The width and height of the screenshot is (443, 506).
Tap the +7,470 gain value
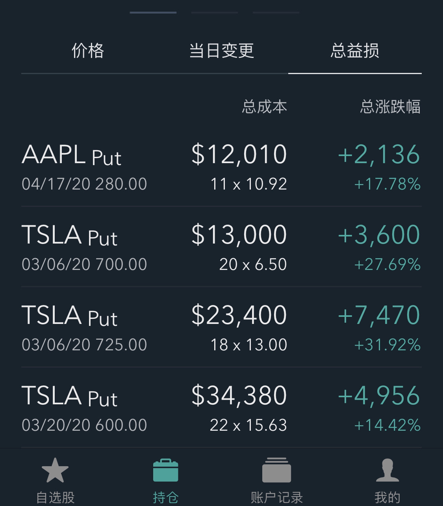[x=379, y=315]
